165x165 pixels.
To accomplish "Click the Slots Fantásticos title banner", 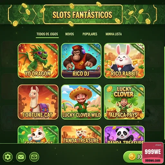I will [83, 15].
